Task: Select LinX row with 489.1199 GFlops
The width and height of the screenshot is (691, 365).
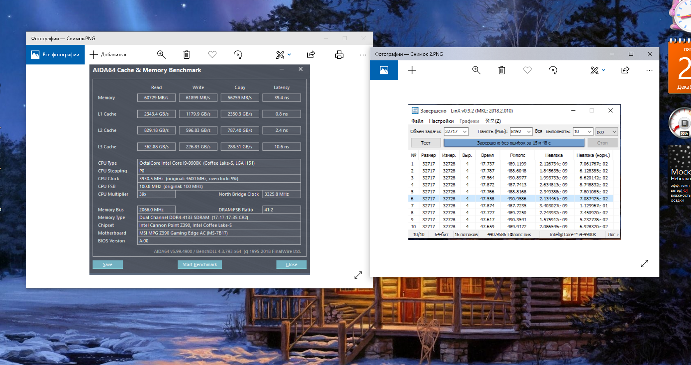Action: click(511, 164)
